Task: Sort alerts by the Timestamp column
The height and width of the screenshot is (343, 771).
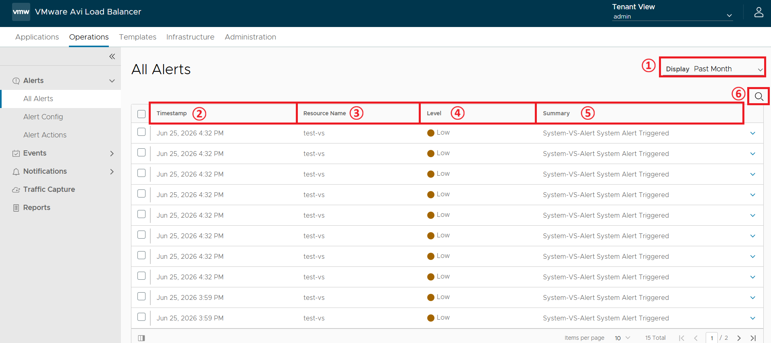Action: (172, 113)
